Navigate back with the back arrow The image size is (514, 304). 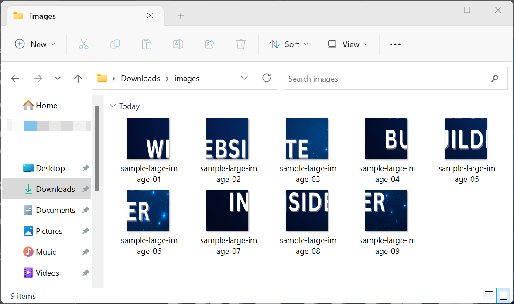coord(15,78)
